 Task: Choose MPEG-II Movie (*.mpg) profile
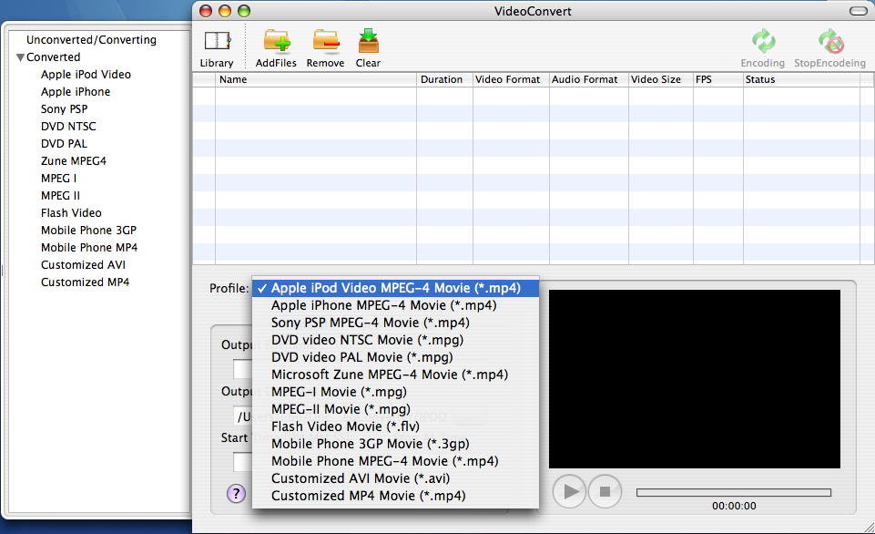tap(396, 409)
